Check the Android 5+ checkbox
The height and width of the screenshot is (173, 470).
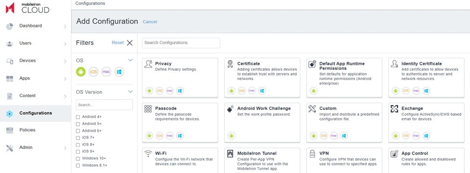[78, 124]
